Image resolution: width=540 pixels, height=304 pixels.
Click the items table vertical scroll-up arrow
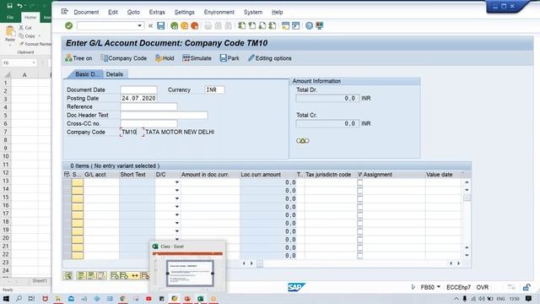click(467, 182)
